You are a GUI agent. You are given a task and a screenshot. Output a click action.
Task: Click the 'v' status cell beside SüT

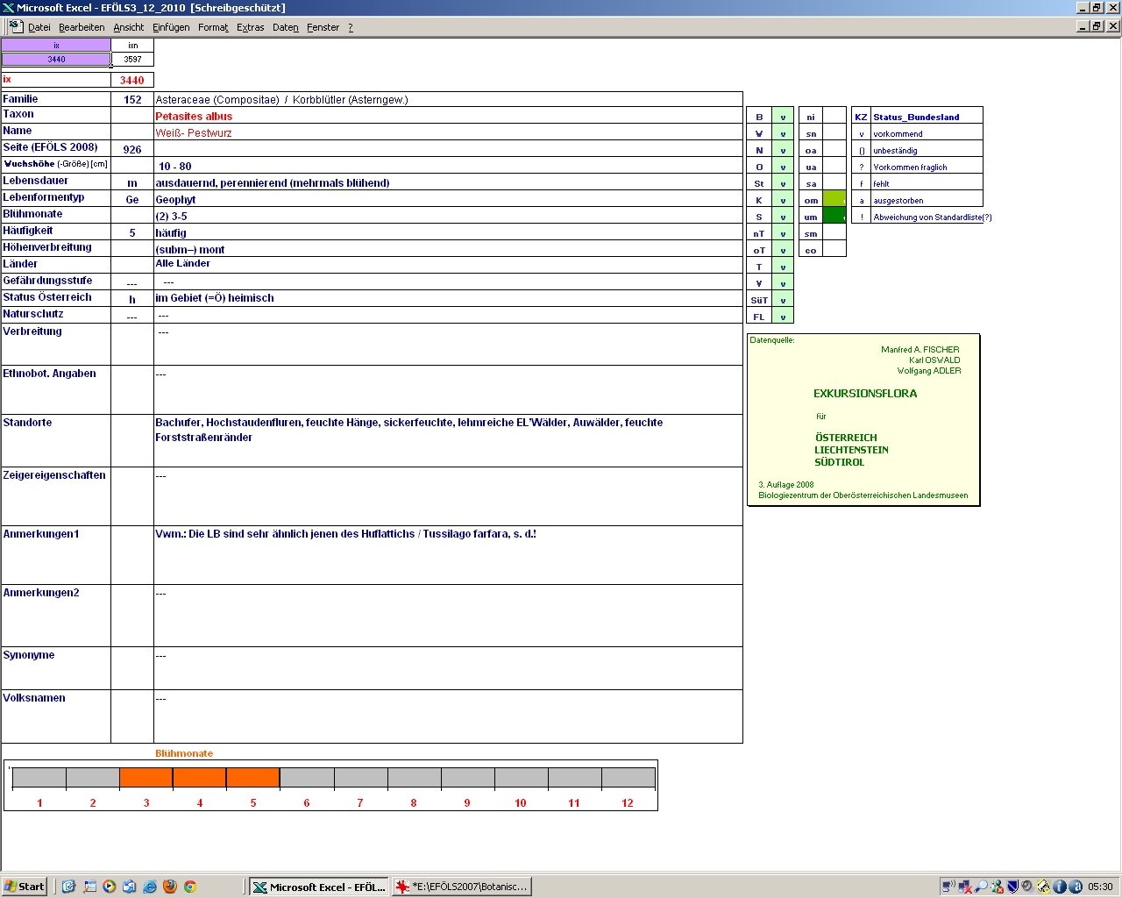(783, 300)
